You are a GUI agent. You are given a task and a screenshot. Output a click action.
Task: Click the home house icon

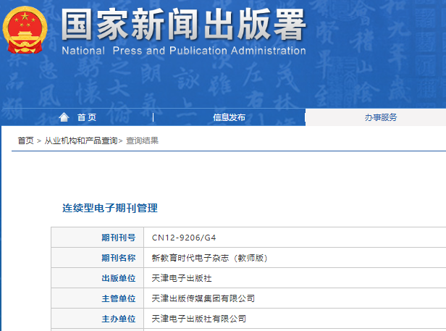64,117
